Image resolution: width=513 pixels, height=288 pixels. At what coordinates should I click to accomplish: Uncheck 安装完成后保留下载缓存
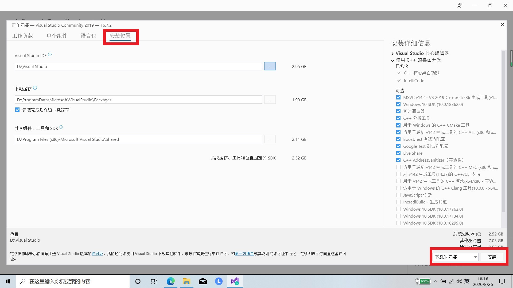(x=17, y=110)
